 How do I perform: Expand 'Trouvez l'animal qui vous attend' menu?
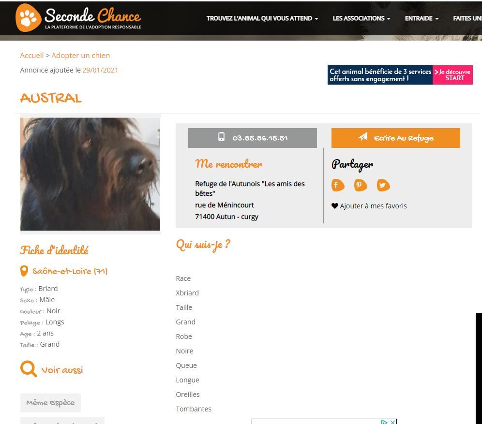pos(262,18)
